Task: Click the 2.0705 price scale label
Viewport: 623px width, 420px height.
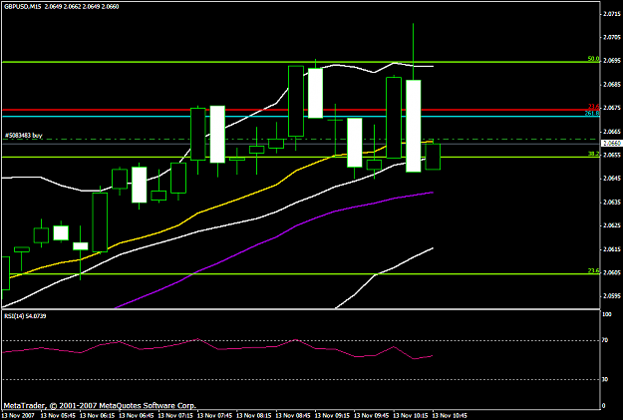Action: (611, 37)
